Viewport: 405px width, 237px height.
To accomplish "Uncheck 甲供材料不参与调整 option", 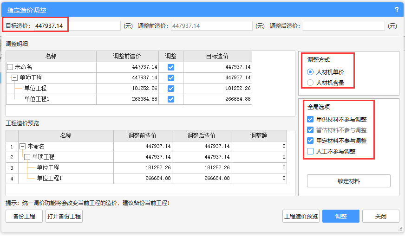I will pos(311,119).
